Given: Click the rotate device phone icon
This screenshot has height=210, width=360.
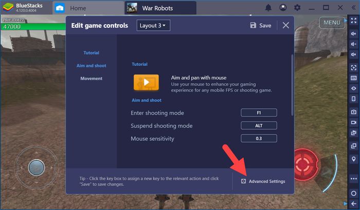Looking at the screenshot, I should pos(354,99).
